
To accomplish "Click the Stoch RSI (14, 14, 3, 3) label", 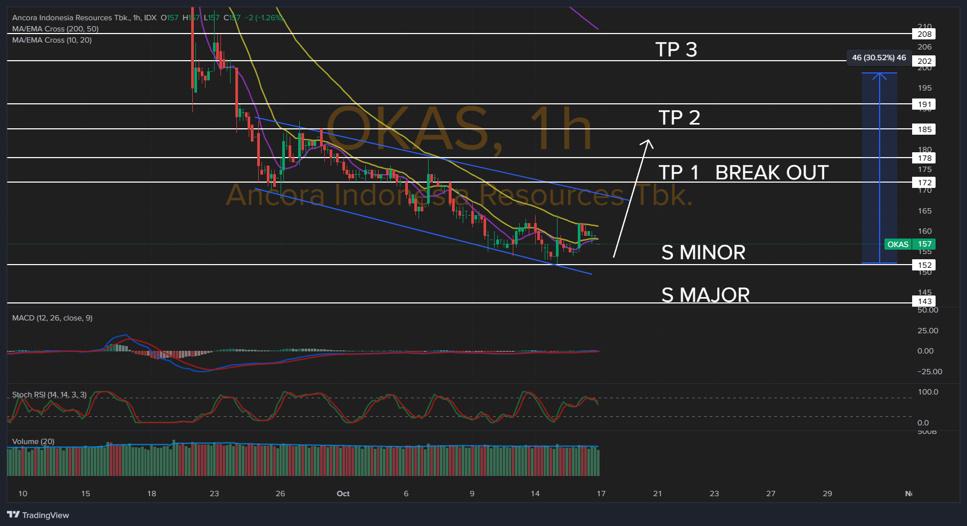I will [x=49, y=394].
